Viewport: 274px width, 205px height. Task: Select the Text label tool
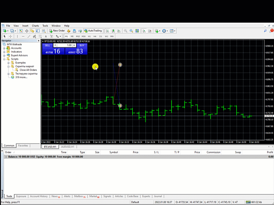[46, 36]
